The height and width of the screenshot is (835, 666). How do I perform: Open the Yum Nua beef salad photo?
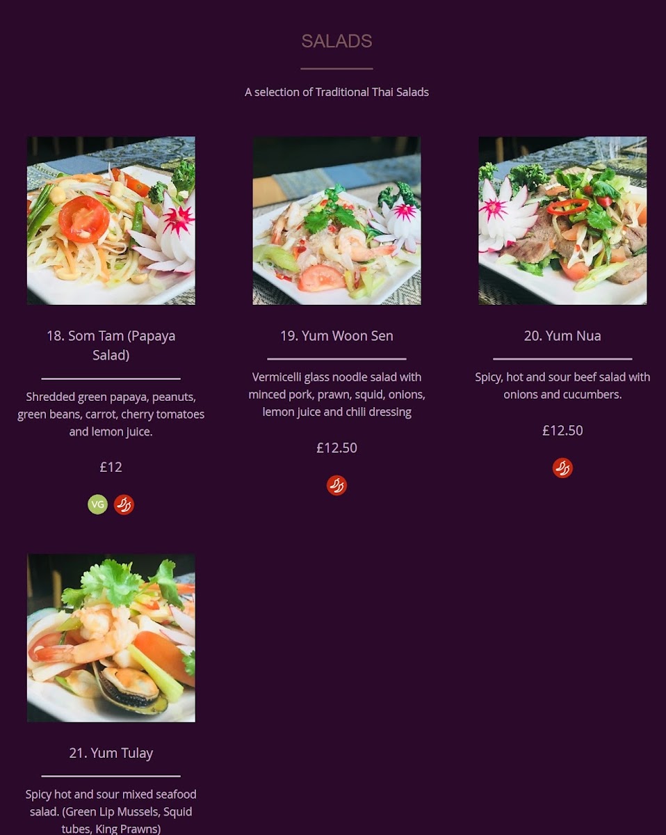[x=562, y=221]
